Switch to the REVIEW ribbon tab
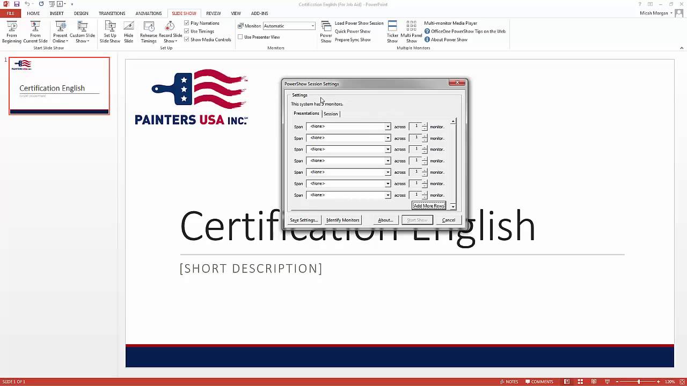The width and height of the screenshot is (687, 386). click(x=213, y=13)
